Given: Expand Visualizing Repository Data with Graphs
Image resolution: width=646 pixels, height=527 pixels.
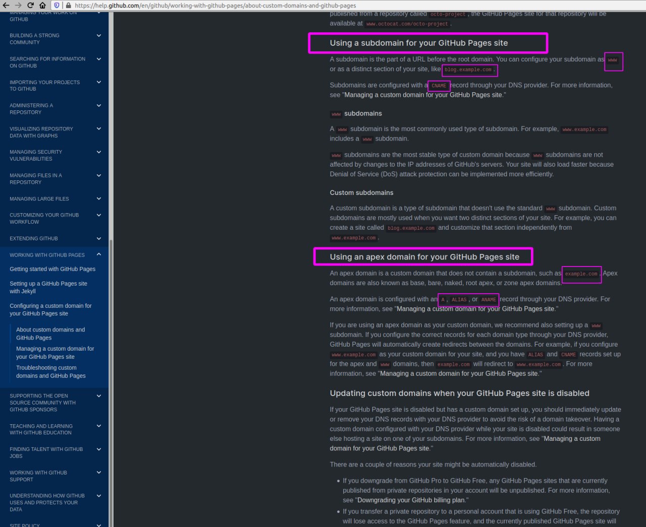Looking at the screenshot, I should coord(99,129).
